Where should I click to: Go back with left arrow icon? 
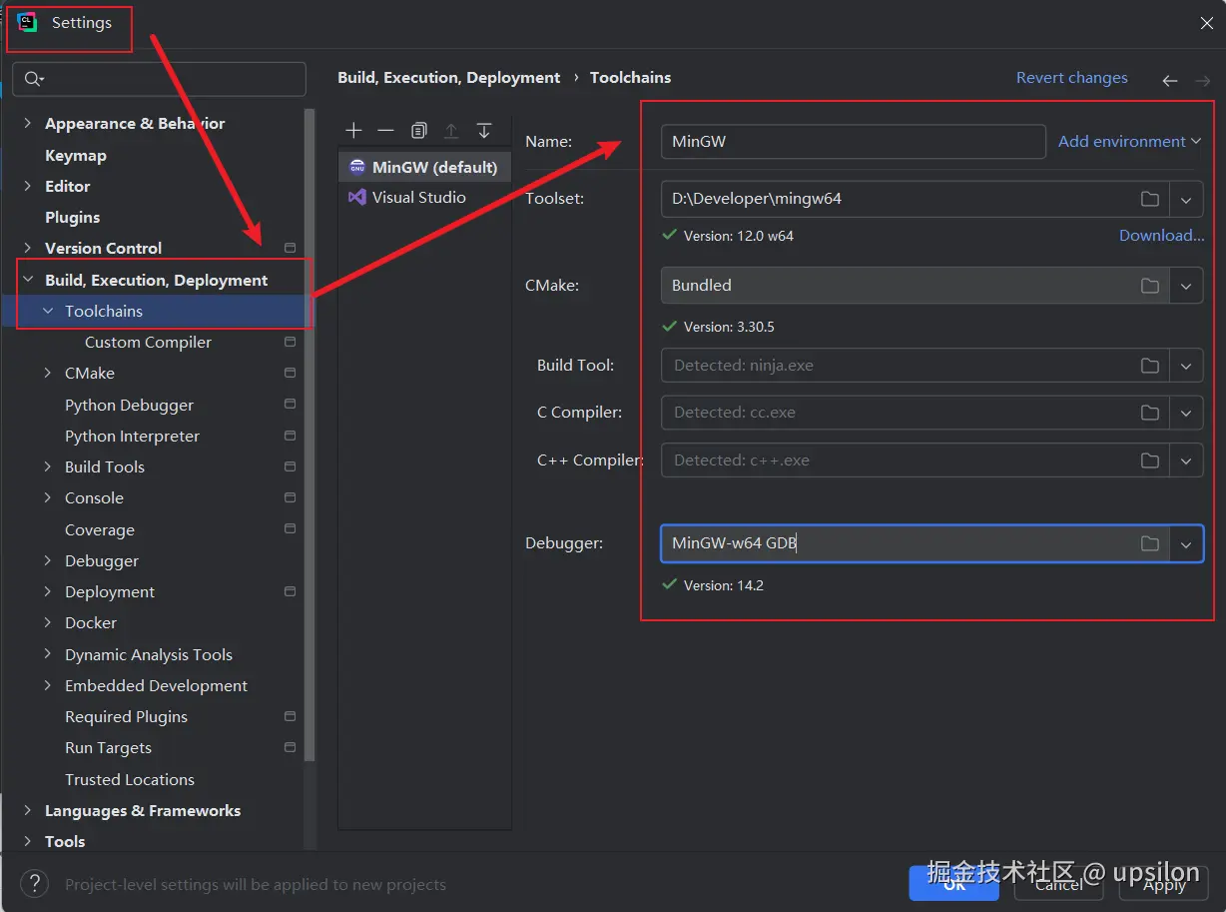tap(1170, 81)
